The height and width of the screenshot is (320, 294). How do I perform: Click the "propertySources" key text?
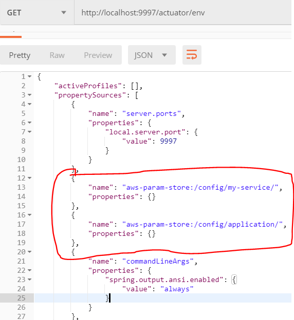pos(90,95)
